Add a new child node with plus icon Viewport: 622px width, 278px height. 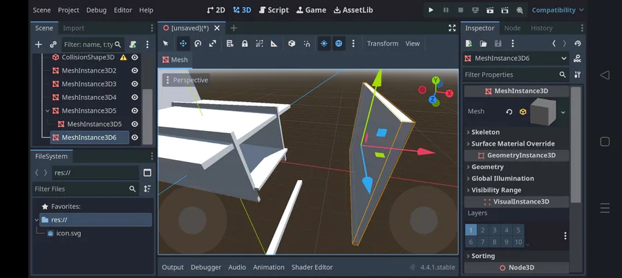coord(39,44)
